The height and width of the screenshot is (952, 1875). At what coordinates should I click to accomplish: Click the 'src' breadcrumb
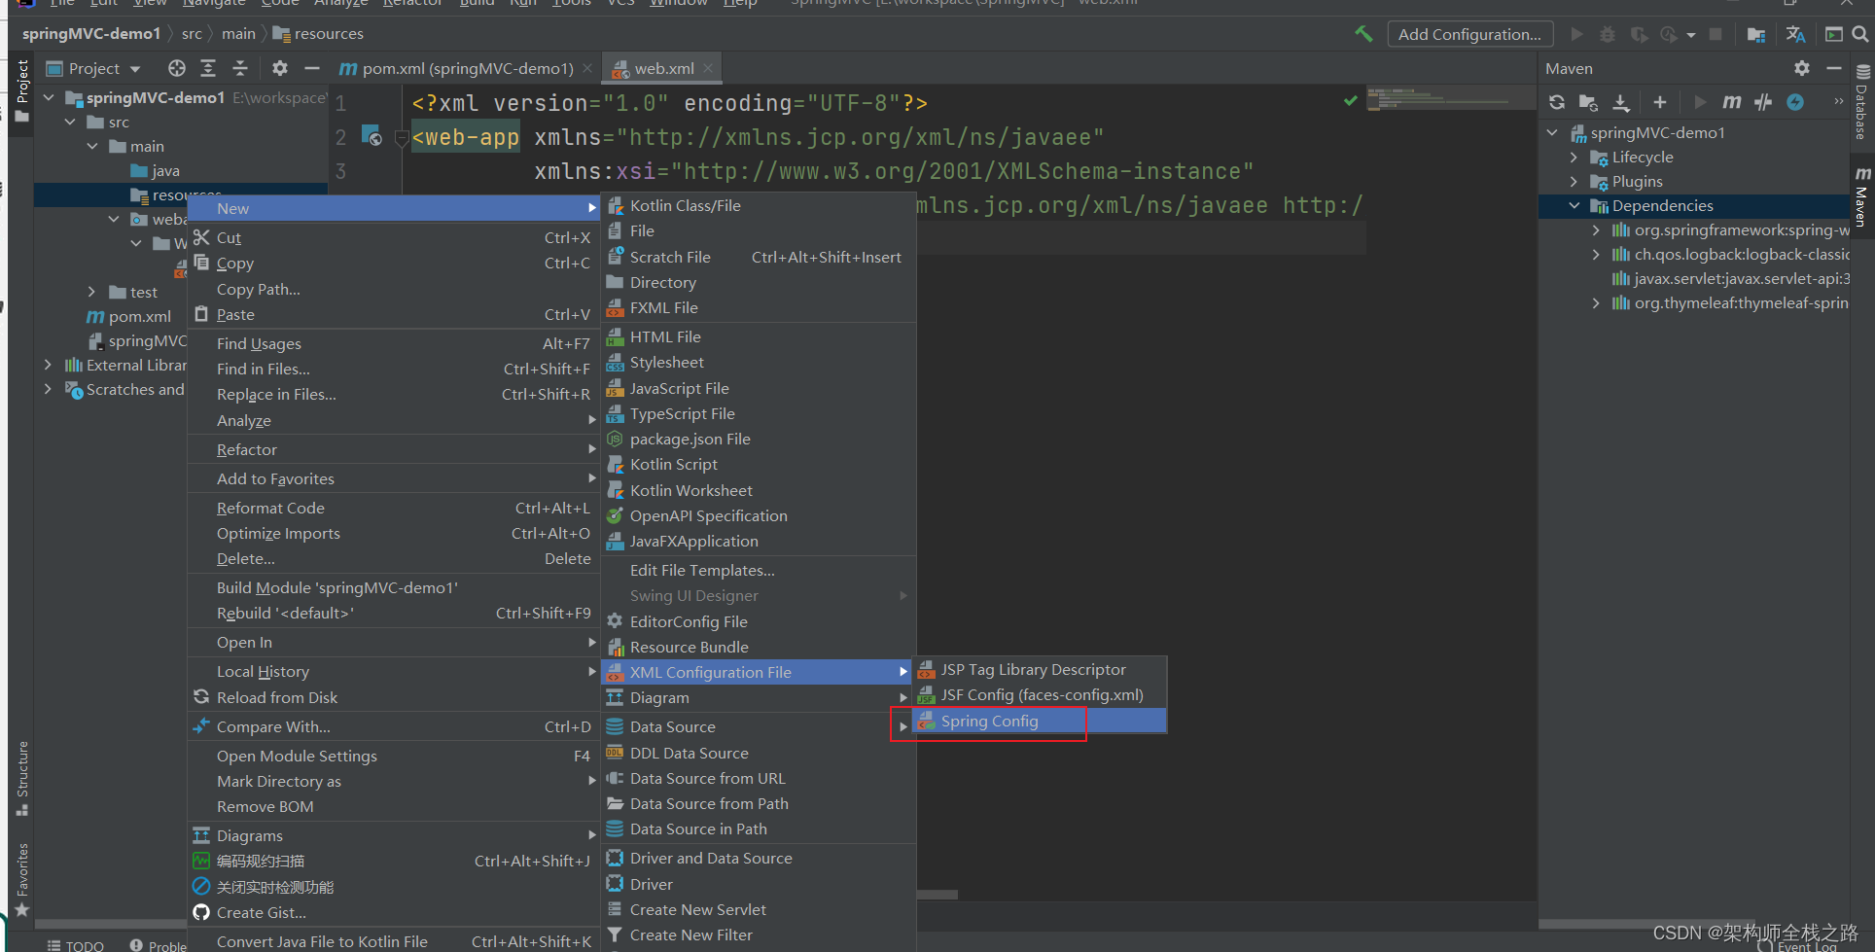coord(192,33)
